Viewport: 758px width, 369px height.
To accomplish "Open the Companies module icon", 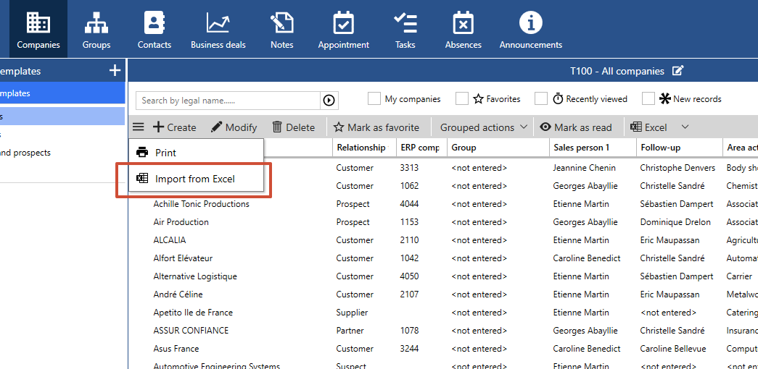I will (x=38, y=22).
